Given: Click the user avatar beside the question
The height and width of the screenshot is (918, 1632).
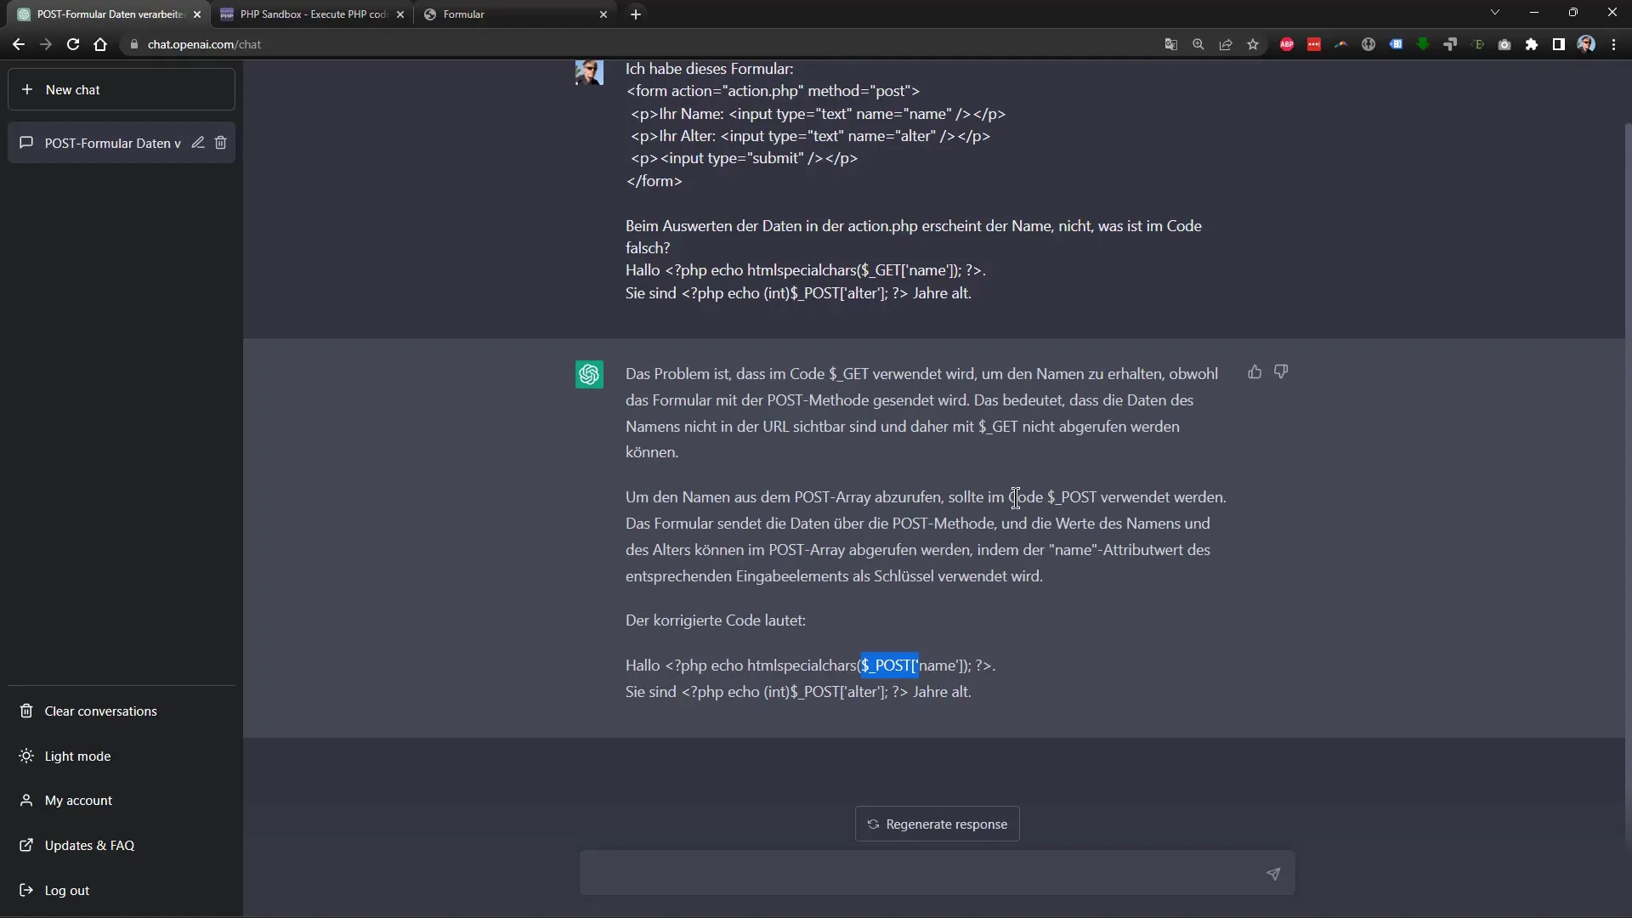Looking at the screenshot, I should [x=589, y=71].
